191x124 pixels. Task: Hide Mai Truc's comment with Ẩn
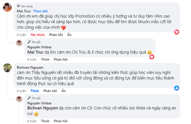70,35
